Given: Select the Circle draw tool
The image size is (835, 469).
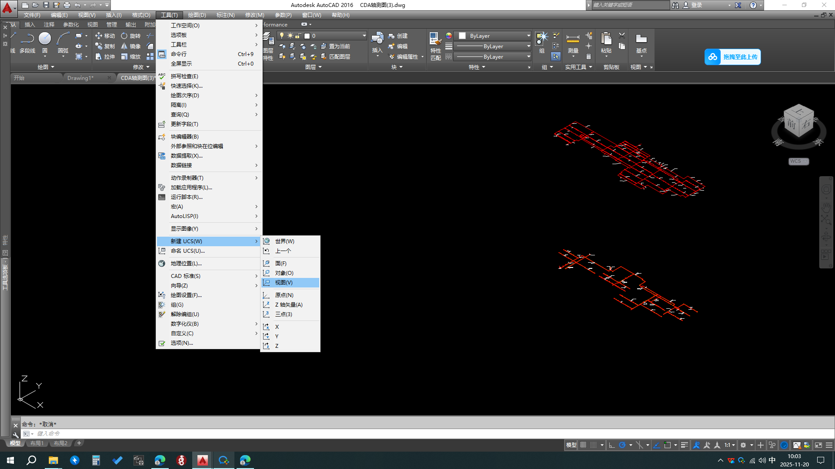Looking at the screenshot, I should 45,39.
